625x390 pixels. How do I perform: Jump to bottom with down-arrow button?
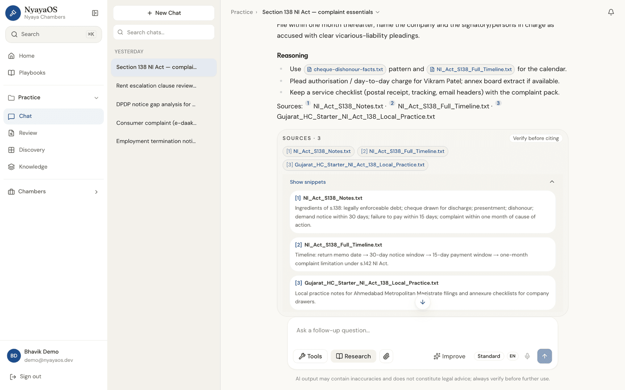point(423,302)
